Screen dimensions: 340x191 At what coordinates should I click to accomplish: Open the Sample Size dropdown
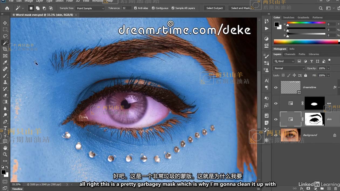[x=90, y=8]
